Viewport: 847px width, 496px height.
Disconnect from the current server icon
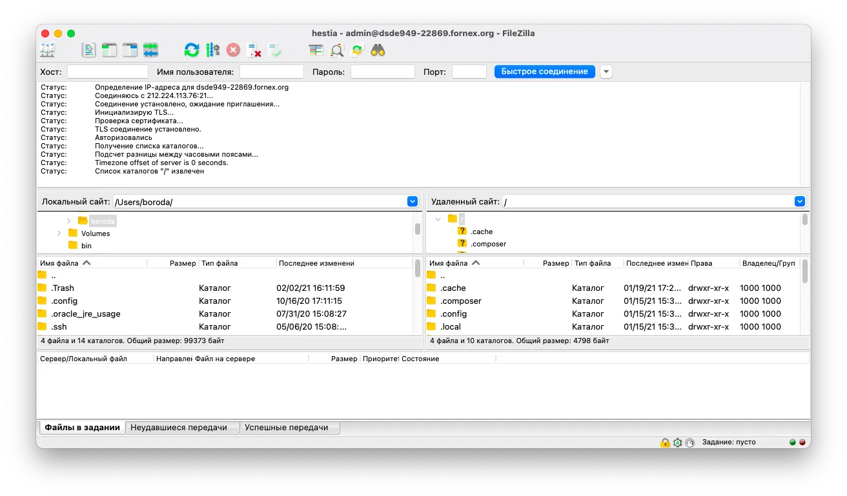click(254, 50)
